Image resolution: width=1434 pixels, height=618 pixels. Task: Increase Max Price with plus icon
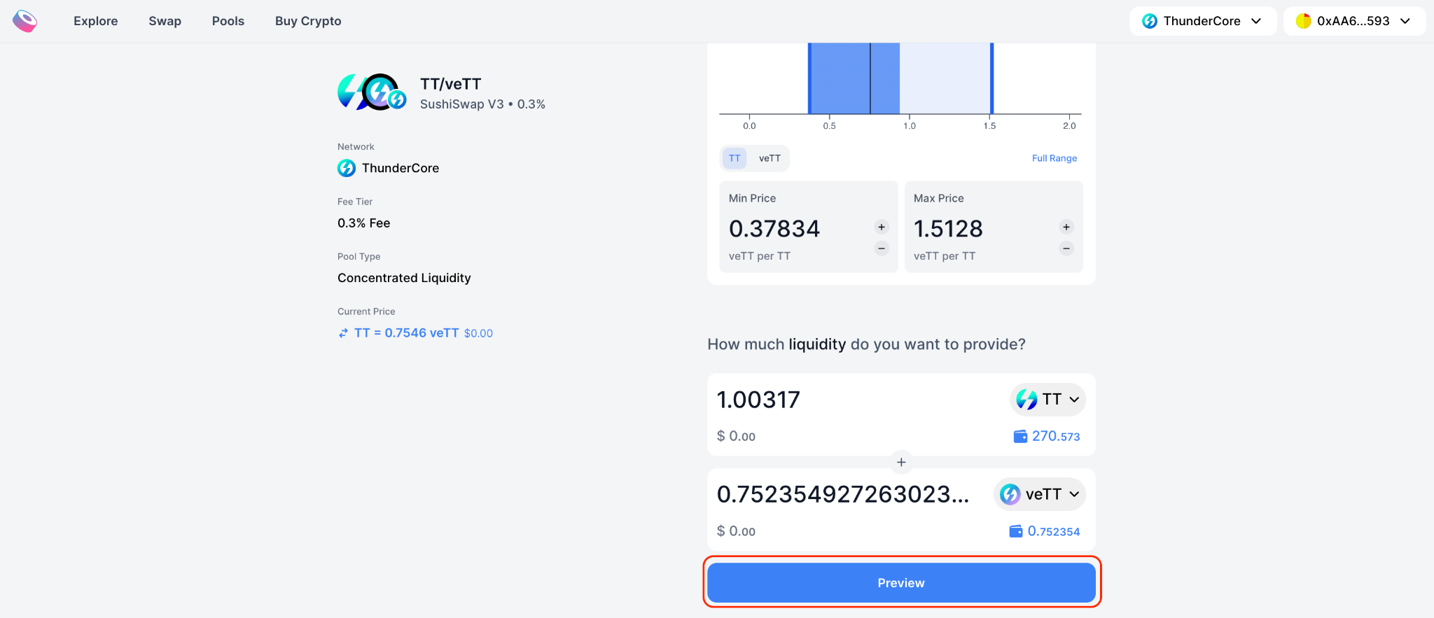click(1066, 227)
